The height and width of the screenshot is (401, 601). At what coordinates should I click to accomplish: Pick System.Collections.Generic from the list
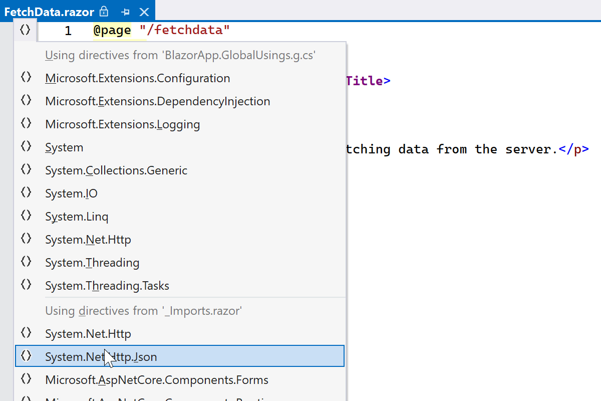click(116, 170)
